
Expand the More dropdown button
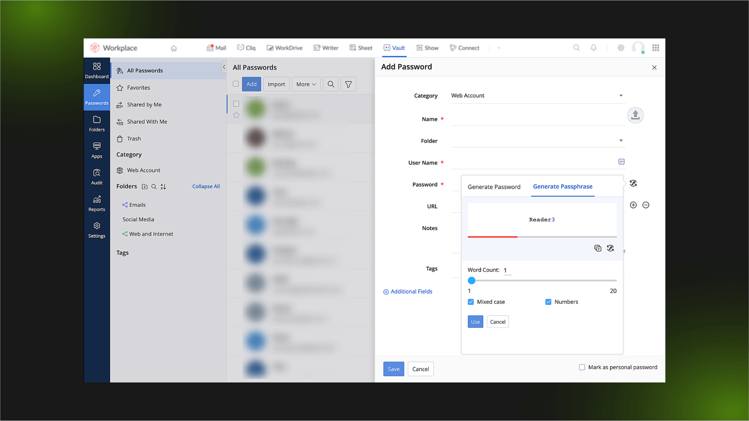click(x=306, y=84)
